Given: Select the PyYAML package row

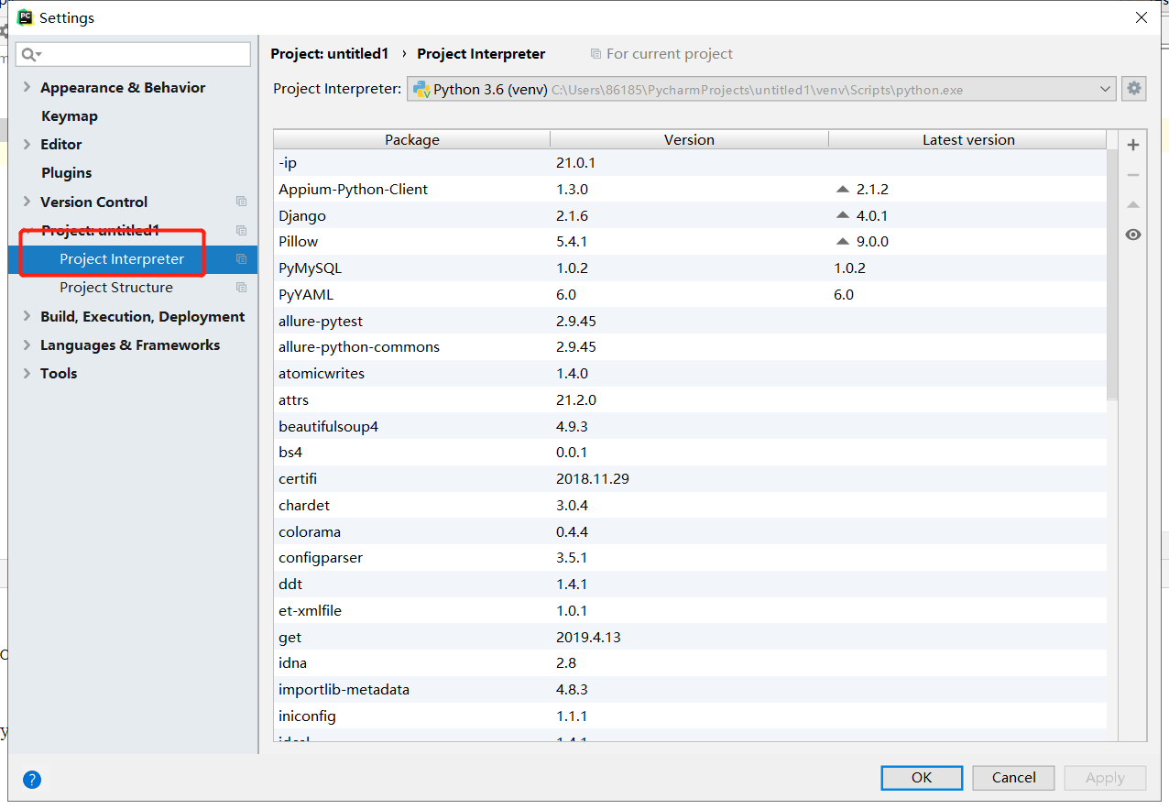Looking at the screenshot, I should (690, 294).
